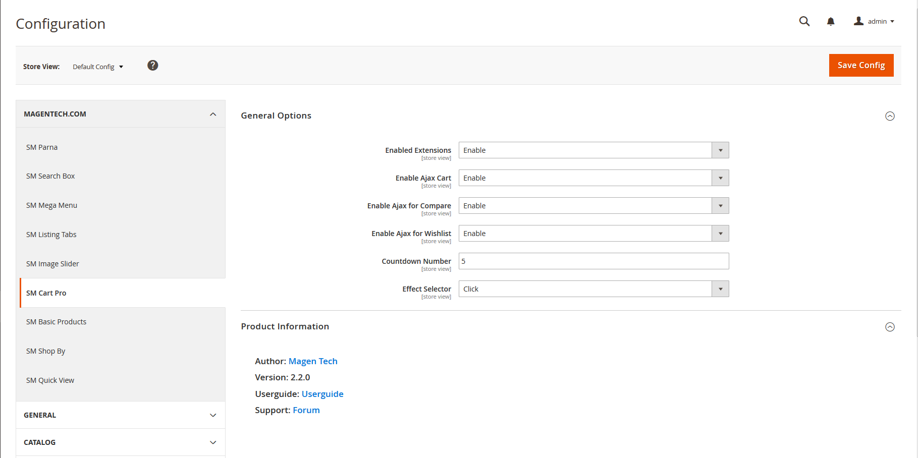
Task: Open SM Basic Products settings
Action: point(56,322)
